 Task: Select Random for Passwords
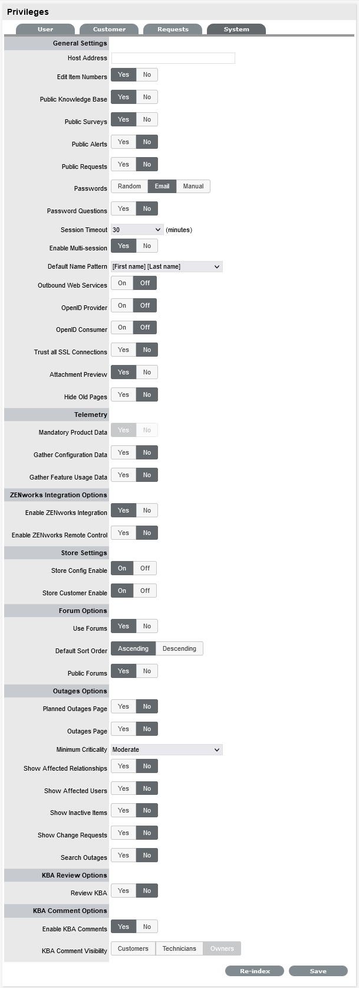pyautogui.click(x=129, y=187)
